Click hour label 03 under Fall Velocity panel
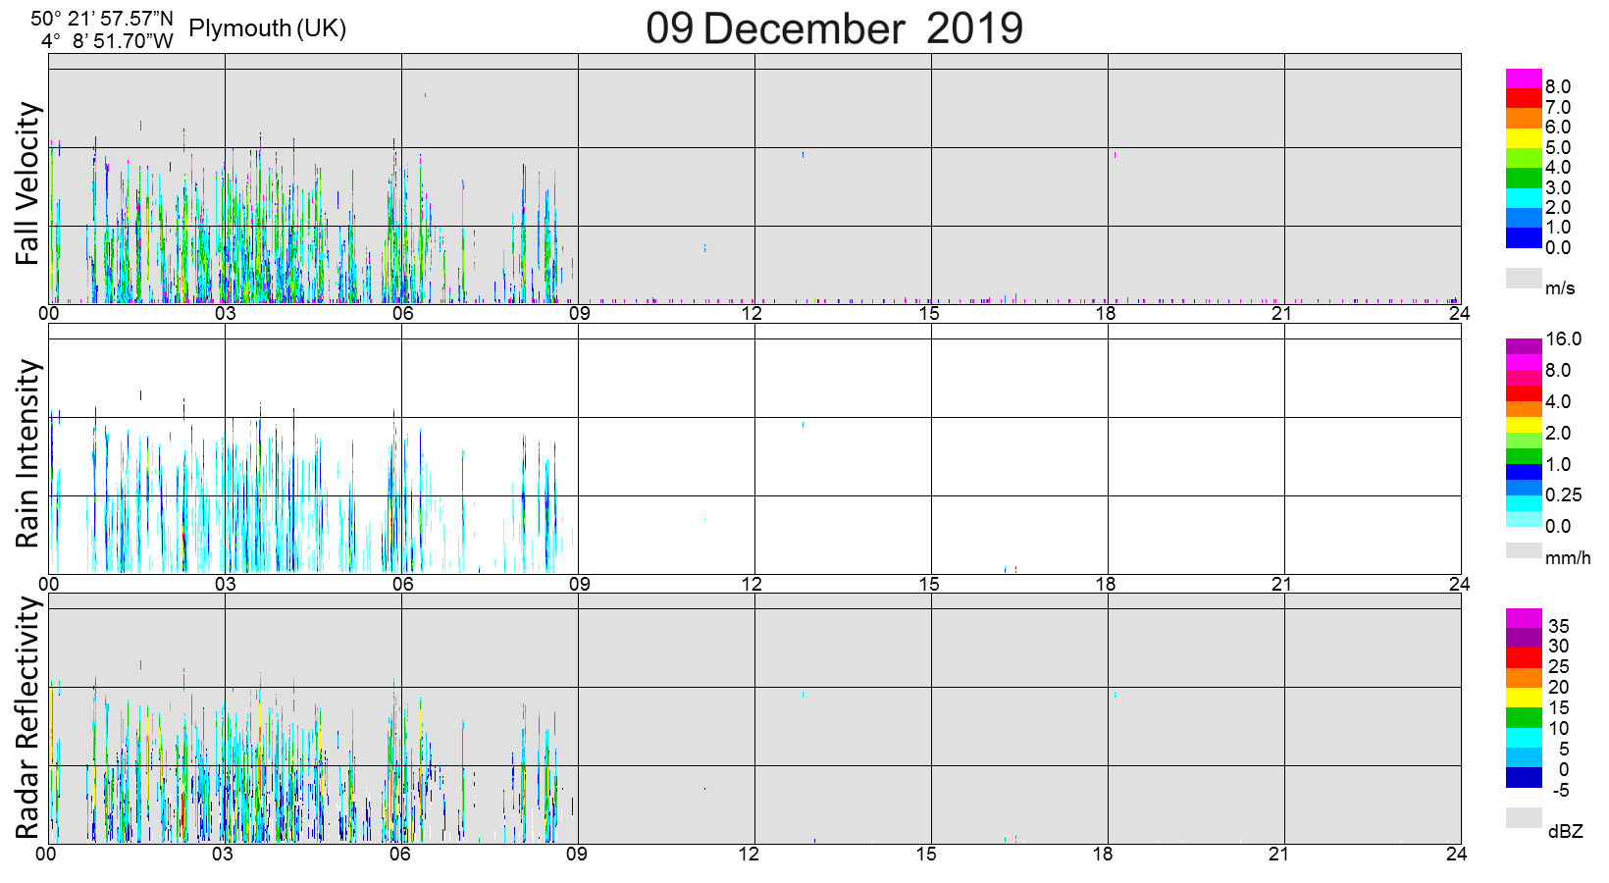This screenshot has height=883, width=1609. pyautogui.click(x=226, y=313)
